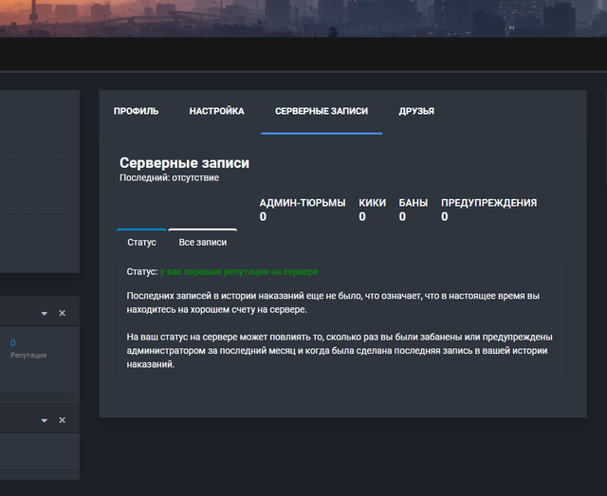Screen dimensions: 607x496
Task: Switch to the Все записи sub-tab
Action: click(202, 242)
